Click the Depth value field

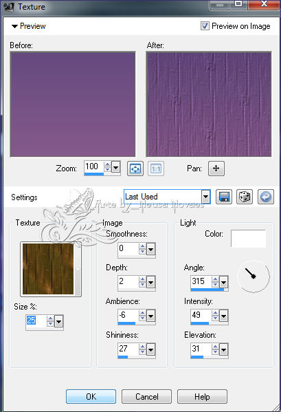[x=128, y=282]
